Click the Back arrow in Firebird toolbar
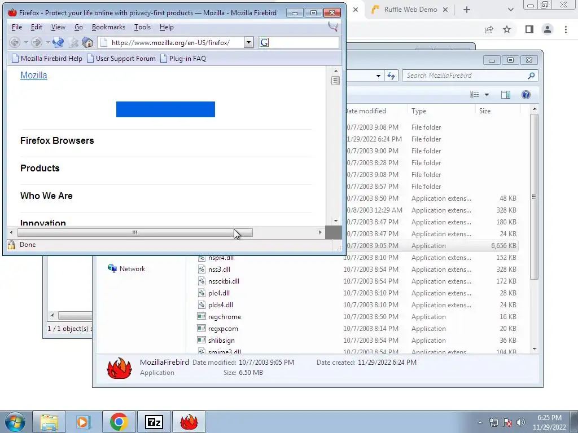Viewport: 578px width, 433px height. click(x=15, y=42)
